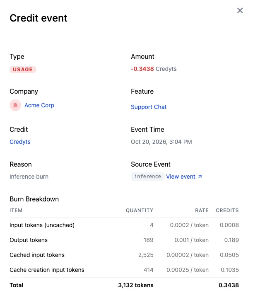253x293 pixels.
Task: Click the quantity 2,525 for Cached input tokens
Action: coord(146,255)
